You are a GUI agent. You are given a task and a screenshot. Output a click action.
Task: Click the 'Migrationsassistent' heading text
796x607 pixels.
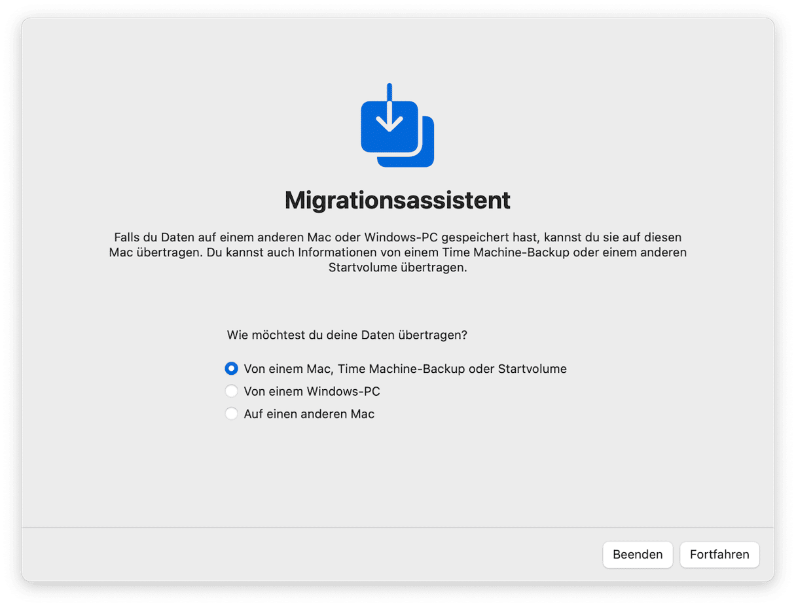click(397, 200)
